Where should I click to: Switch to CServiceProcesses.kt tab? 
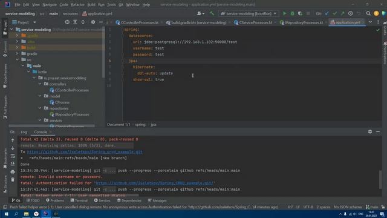click(x=253, y=22)
